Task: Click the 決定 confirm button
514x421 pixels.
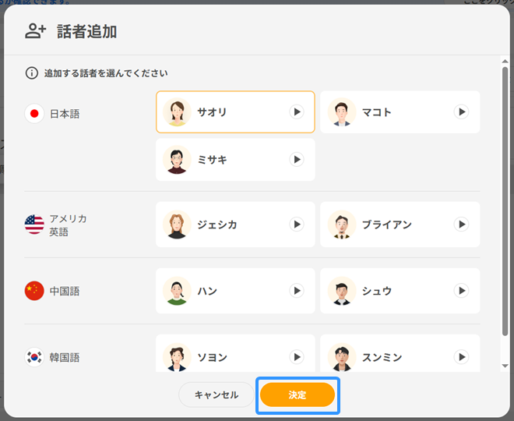Action: (297, 395)
